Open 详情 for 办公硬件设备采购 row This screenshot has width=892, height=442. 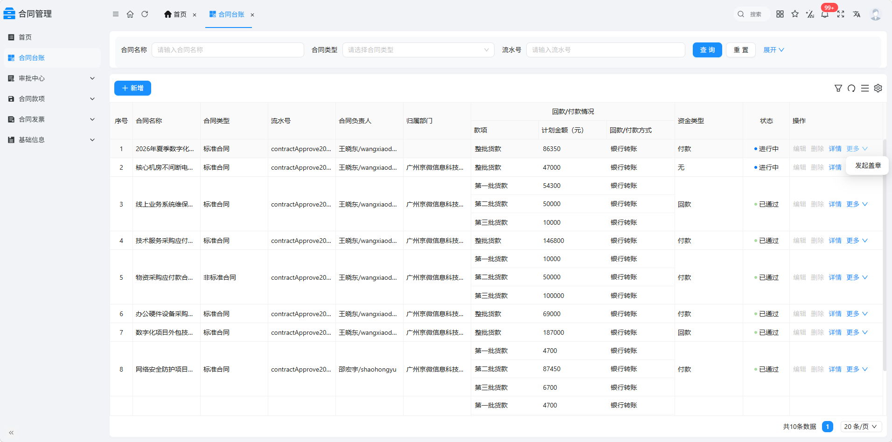coord(835,314)
